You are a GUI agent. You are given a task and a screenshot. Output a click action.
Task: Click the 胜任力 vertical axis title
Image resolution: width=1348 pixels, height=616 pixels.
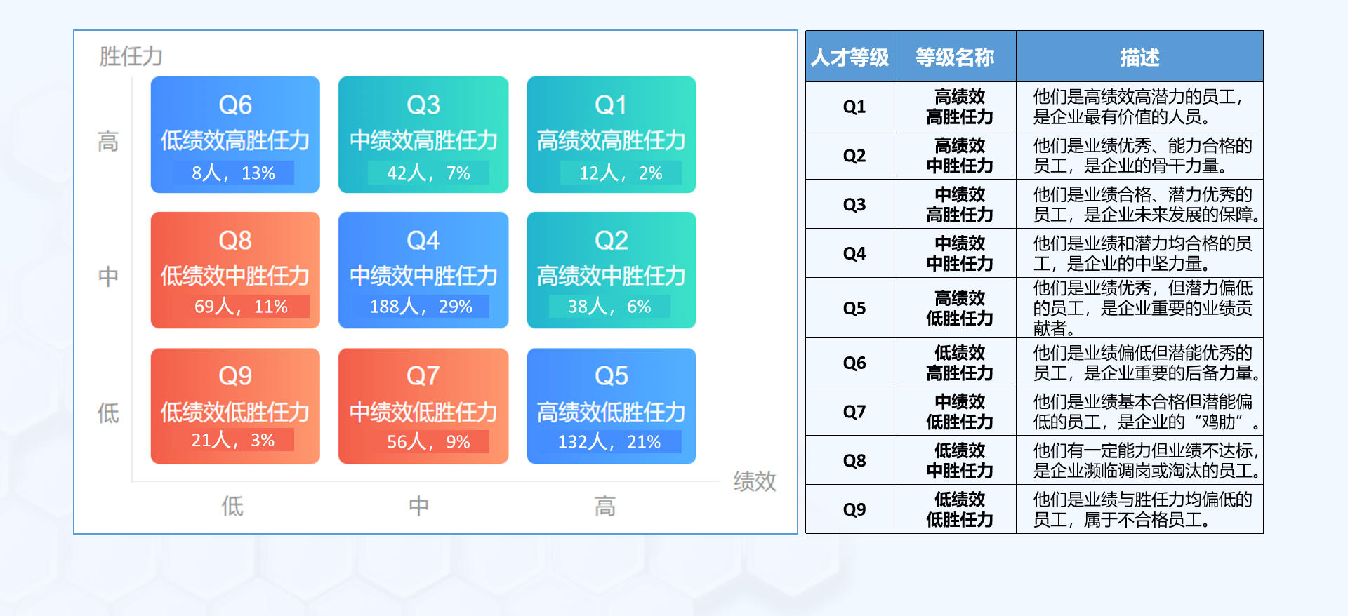[x=131, y=56]
